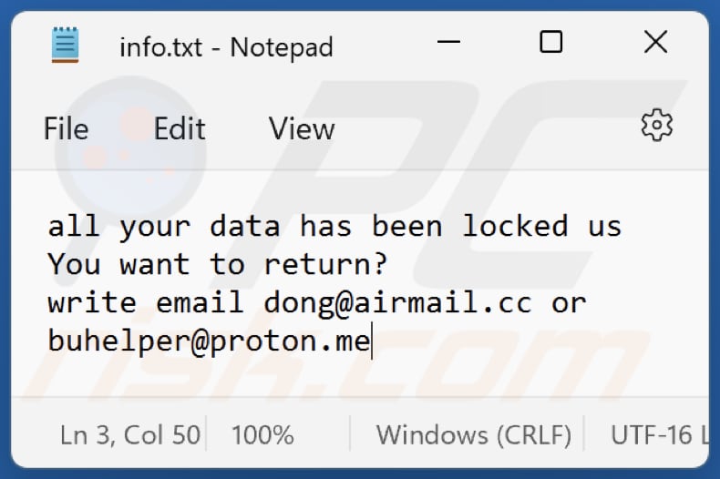The width and height of the screenshot is (720, 479).
Task: Place cursor in the dong@airmail.cc email address
Action: 397,303
